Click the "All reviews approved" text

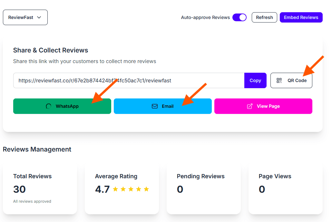(32, 201)
